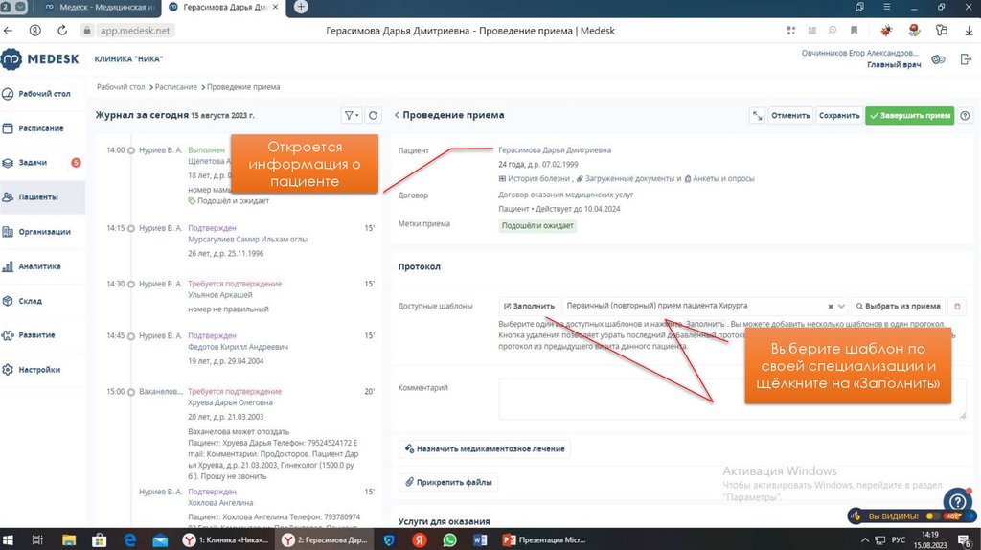Delete last added protocol with trash icon
This screenshot has width=981, height=550.
coord(957,306)
